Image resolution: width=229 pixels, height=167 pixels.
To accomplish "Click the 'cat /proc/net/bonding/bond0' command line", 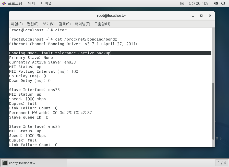I will (x=63, y=39).
